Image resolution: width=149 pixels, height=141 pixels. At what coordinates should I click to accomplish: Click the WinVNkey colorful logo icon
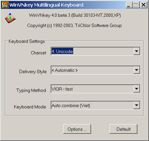click(10, 18)
